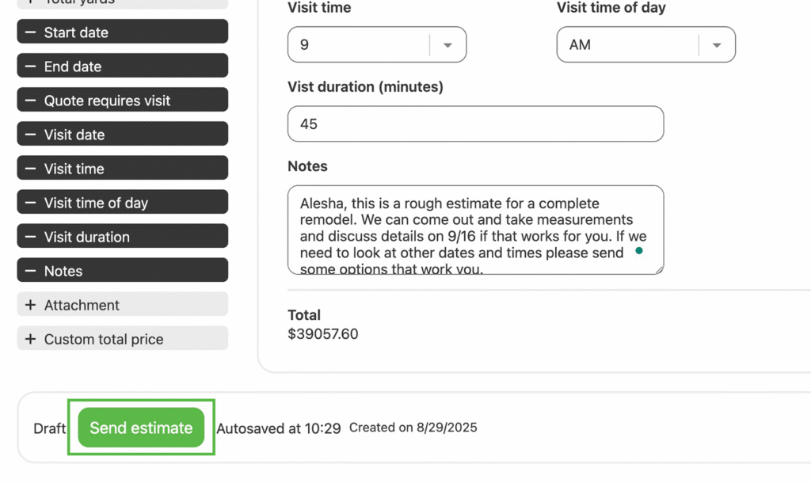The height and width of the screenshot is (483, 811).
Task: Click into Visit duration minutes input
Action: pos(475,124)
